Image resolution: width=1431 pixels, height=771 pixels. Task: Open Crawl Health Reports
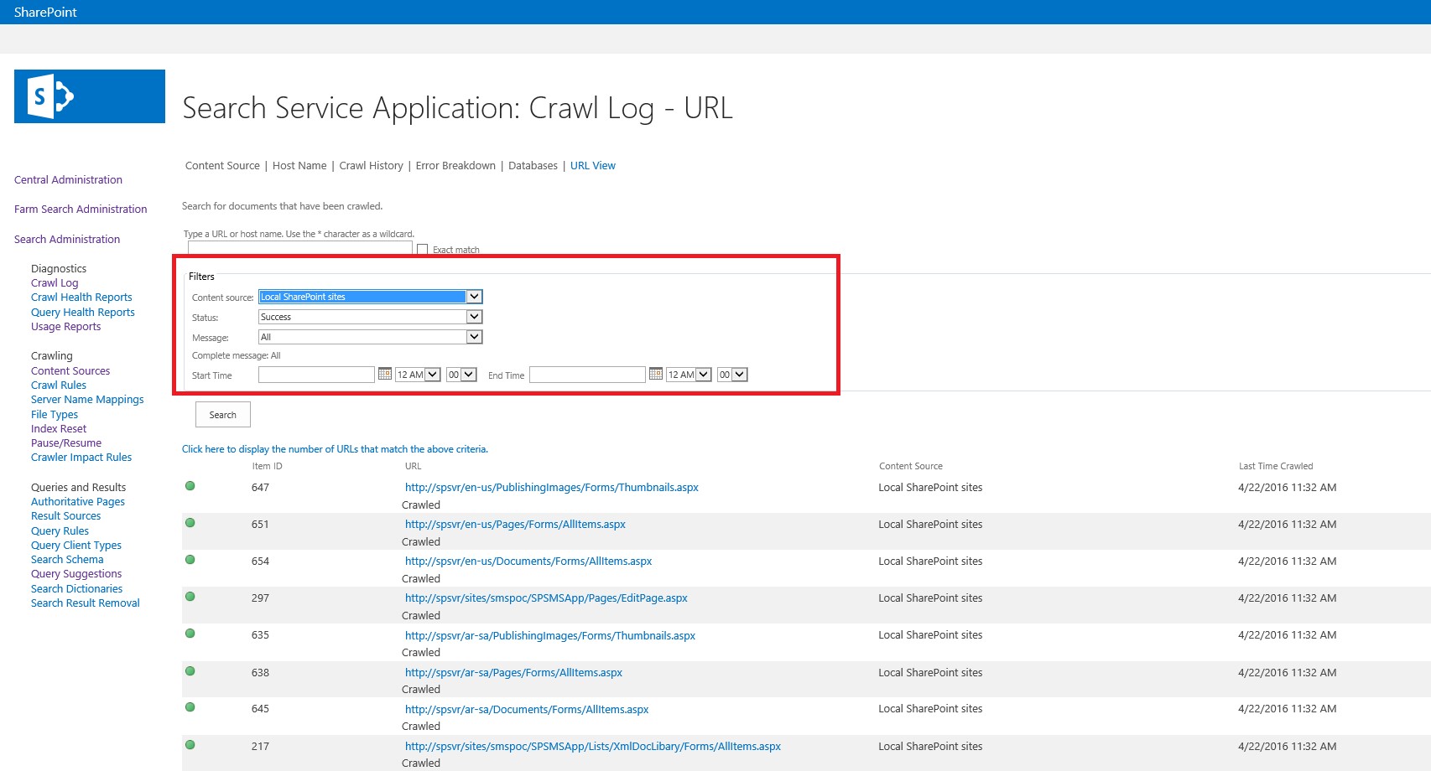coord(81,298)
